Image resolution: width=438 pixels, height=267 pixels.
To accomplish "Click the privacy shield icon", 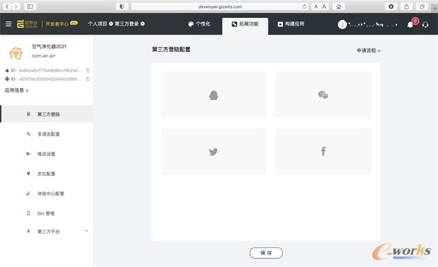I will coord(122,6).
